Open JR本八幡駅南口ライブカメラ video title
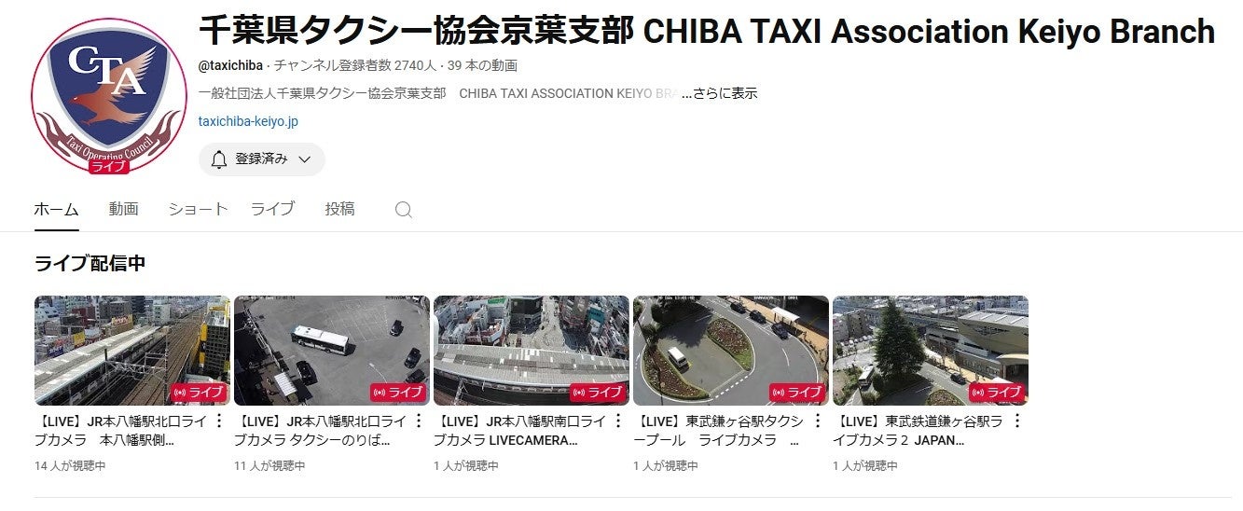Viewport: 1243px width, 511px height. tap(520, 430)
